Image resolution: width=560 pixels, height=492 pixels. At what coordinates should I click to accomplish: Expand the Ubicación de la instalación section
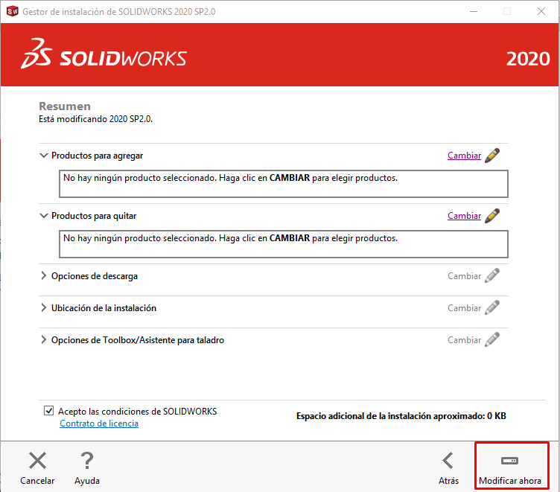tap(44, 307)
